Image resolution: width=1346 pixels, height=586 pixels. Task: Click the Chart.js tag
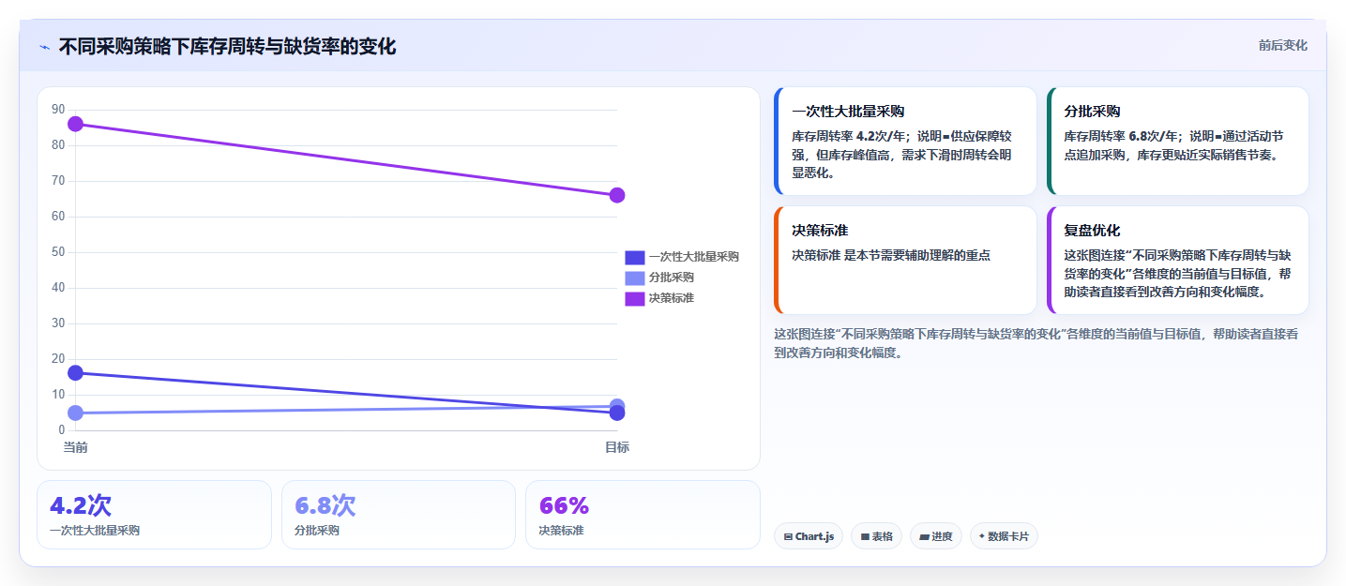tap(809, 536)
